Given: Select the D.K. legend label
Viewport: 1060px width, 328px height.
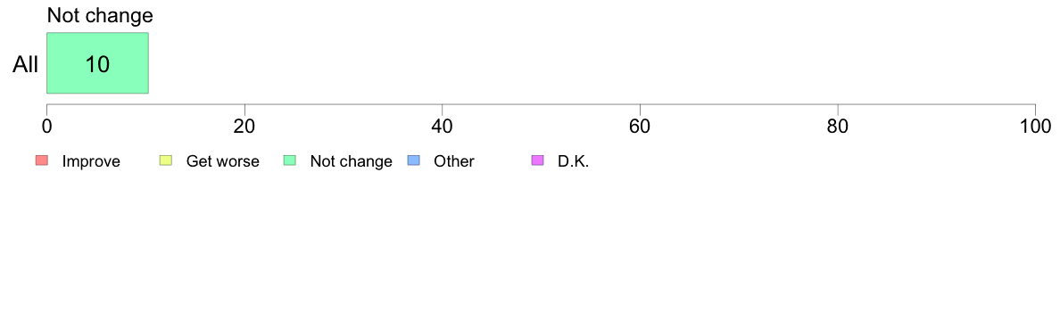Looking at the screenshot, I should [573, 161].
